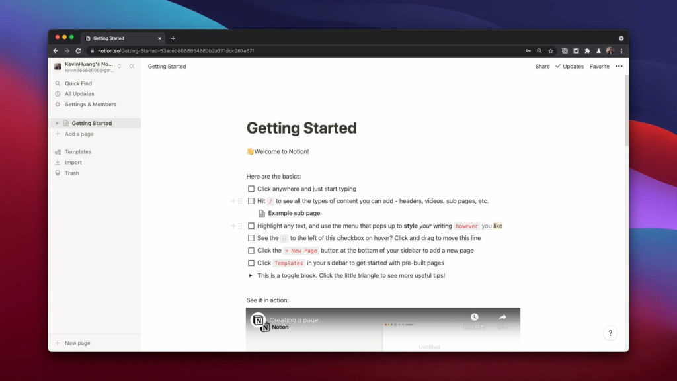Open a new browser tab

(173, 38)
